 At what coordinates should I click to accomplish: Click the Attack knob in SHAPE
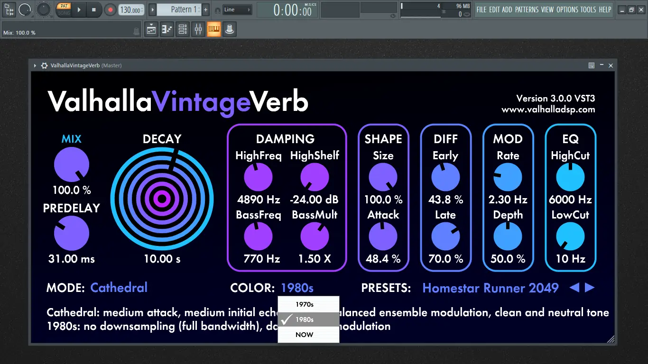coord(383,237)
